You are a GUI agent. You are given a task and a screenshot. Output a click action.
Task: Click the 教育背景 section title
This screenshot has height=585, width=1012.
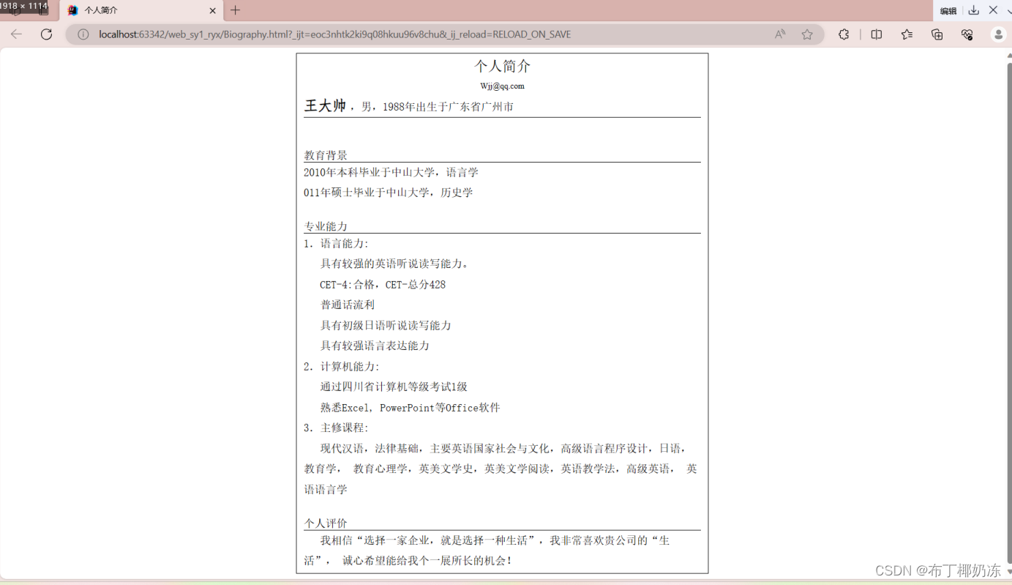(326, 155)
